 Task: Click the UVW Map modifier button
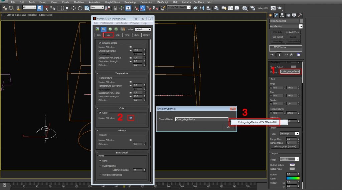tap(278, 42)
